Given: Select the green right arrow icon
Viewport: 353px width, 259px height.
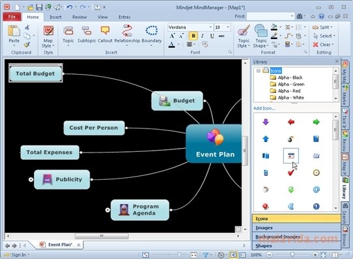Looking at the screenshot, I should (316, 122).
